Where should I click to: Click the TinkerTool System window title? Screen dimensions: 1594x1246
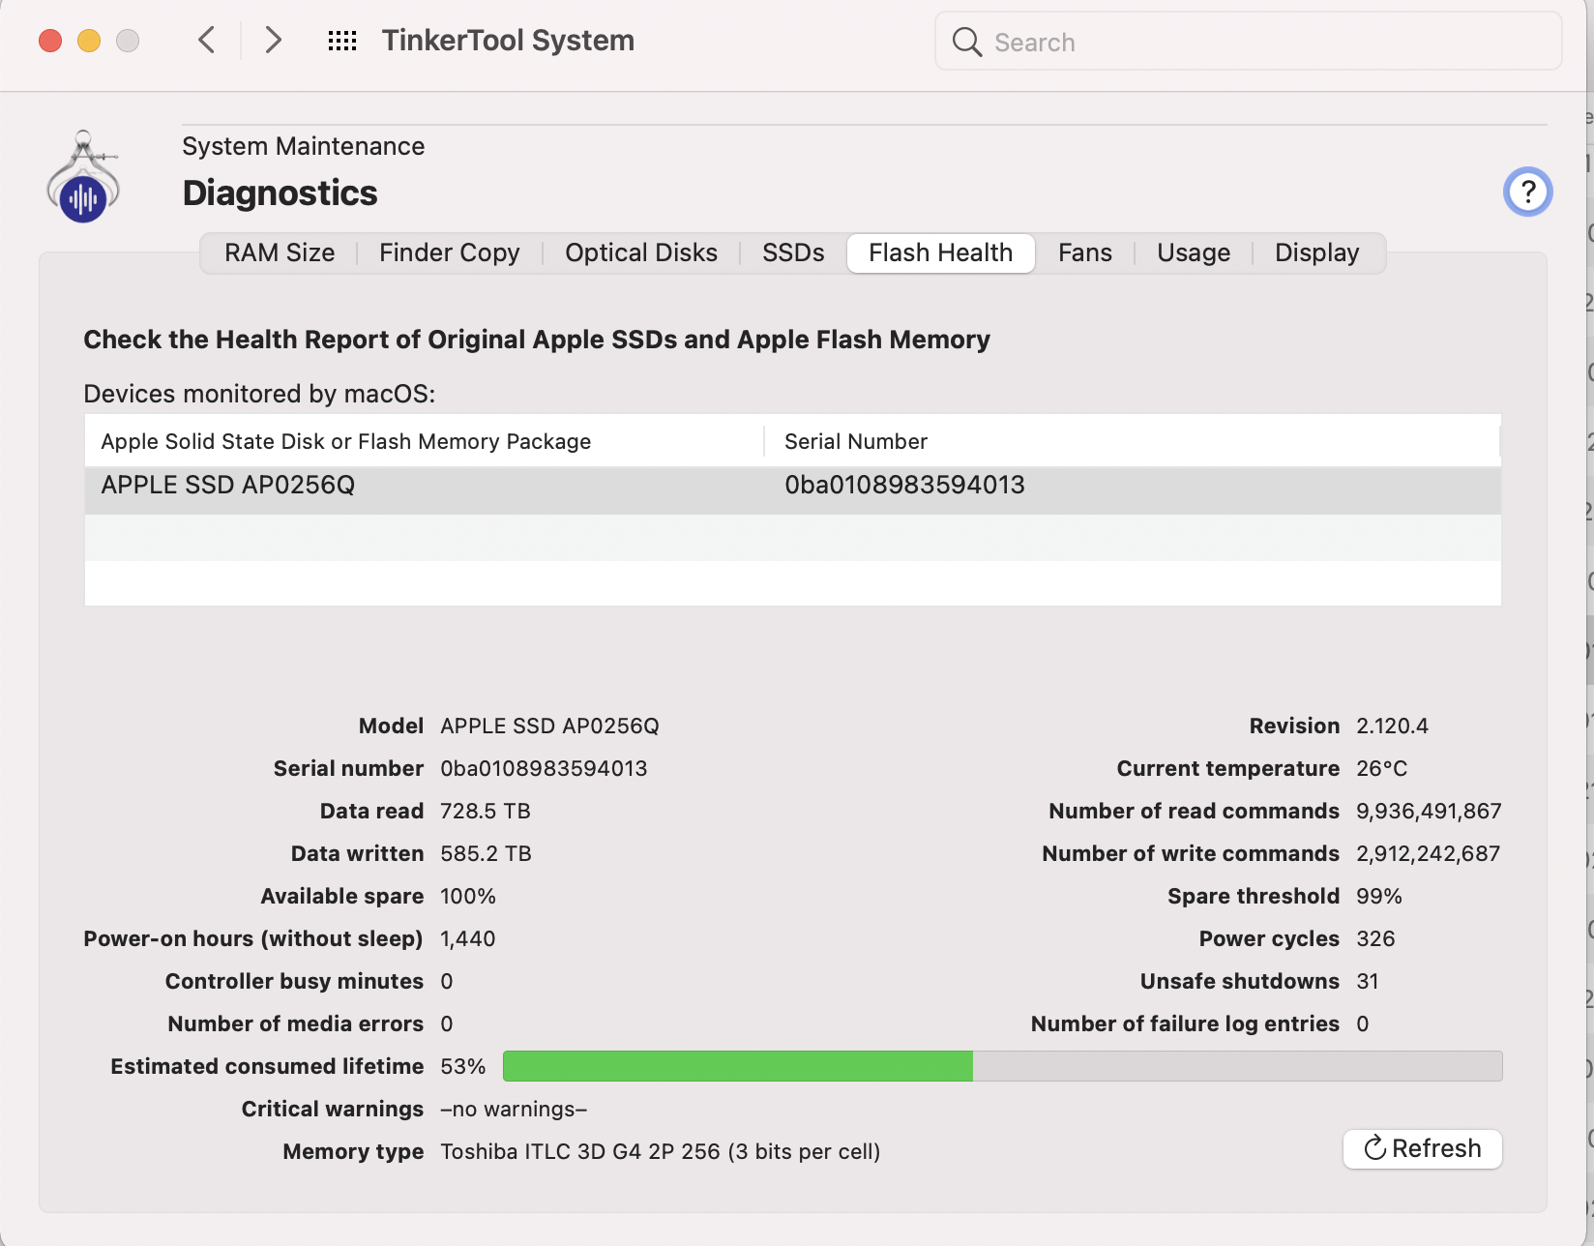click(508, 41)
